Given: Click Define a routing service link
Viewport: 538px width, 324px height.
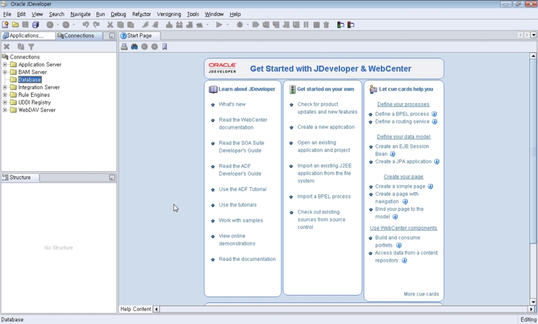Looking at the screenshot, I should click(402, 121).
